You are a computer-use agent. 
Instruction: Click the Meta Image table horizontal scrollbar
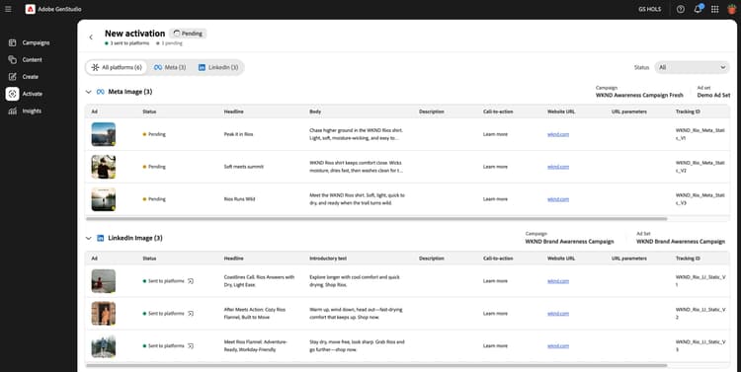tap(376, 219)
